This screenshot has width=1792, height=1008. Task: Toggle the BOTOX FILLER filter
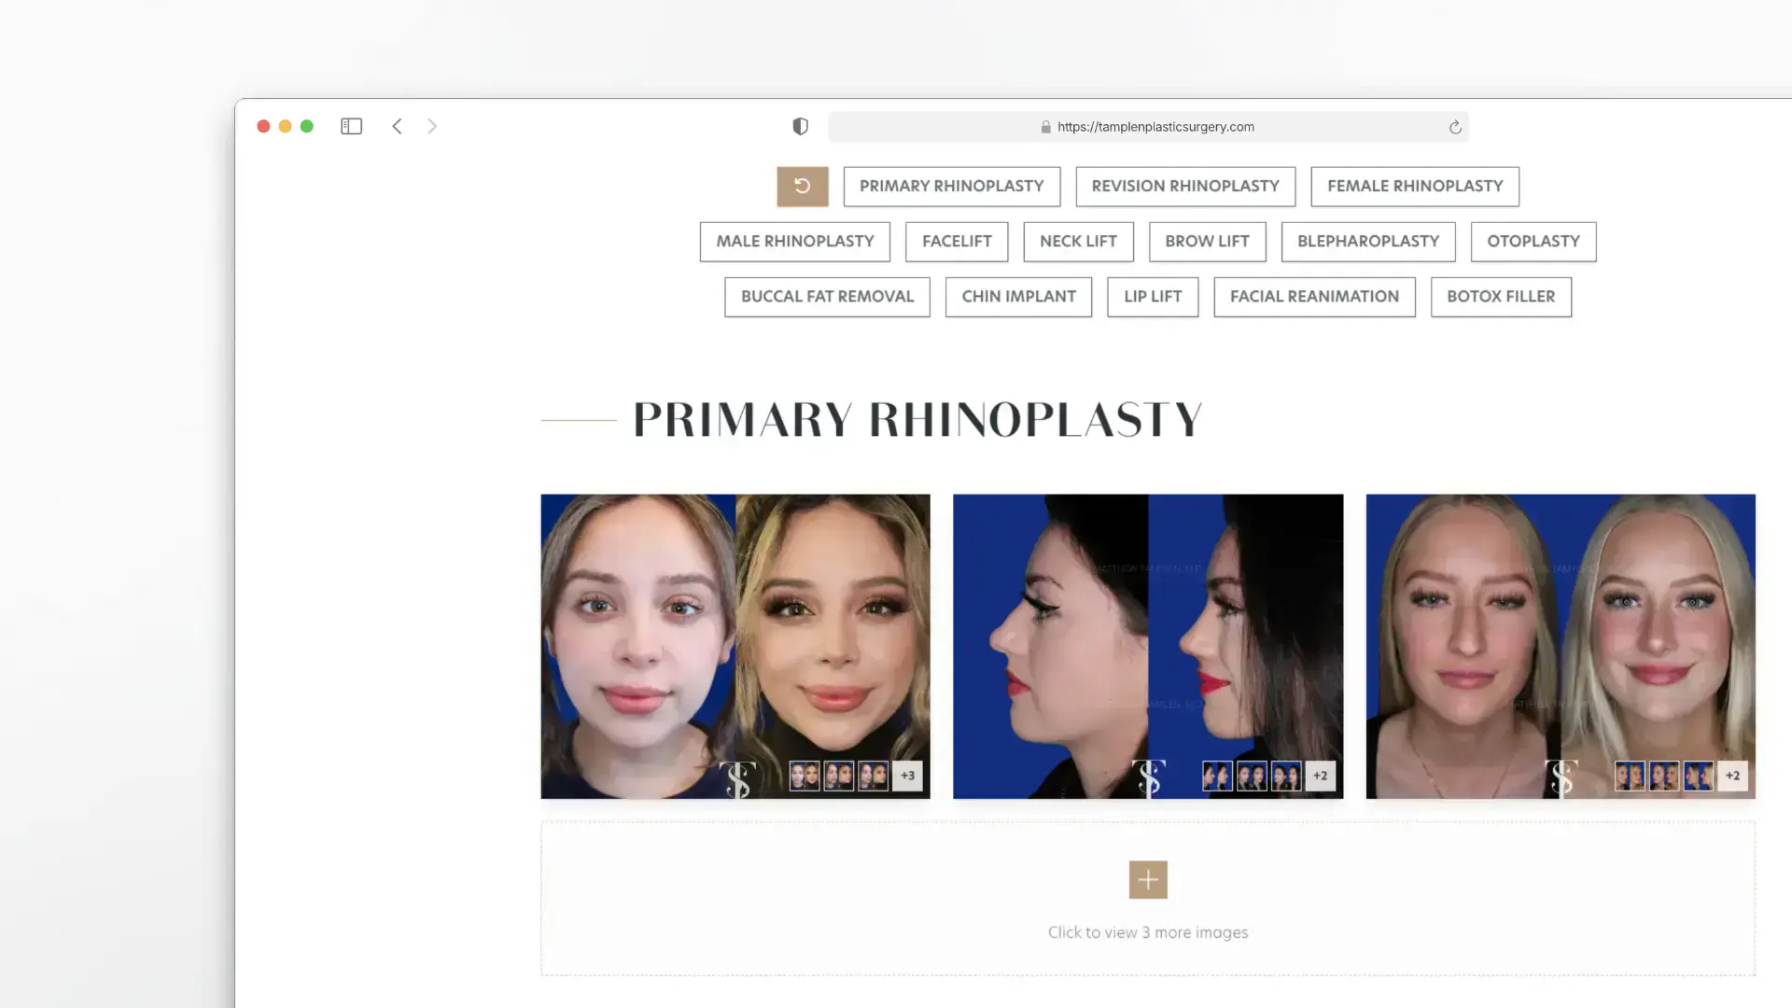[x=1501, y=297]
